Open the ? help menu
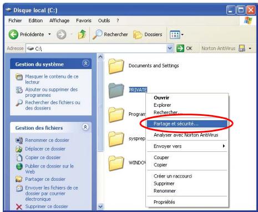258x212 pixels. point(118,21)
